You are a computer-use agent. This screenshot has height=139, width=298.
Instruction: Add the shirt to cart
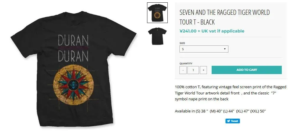(247, 70)
